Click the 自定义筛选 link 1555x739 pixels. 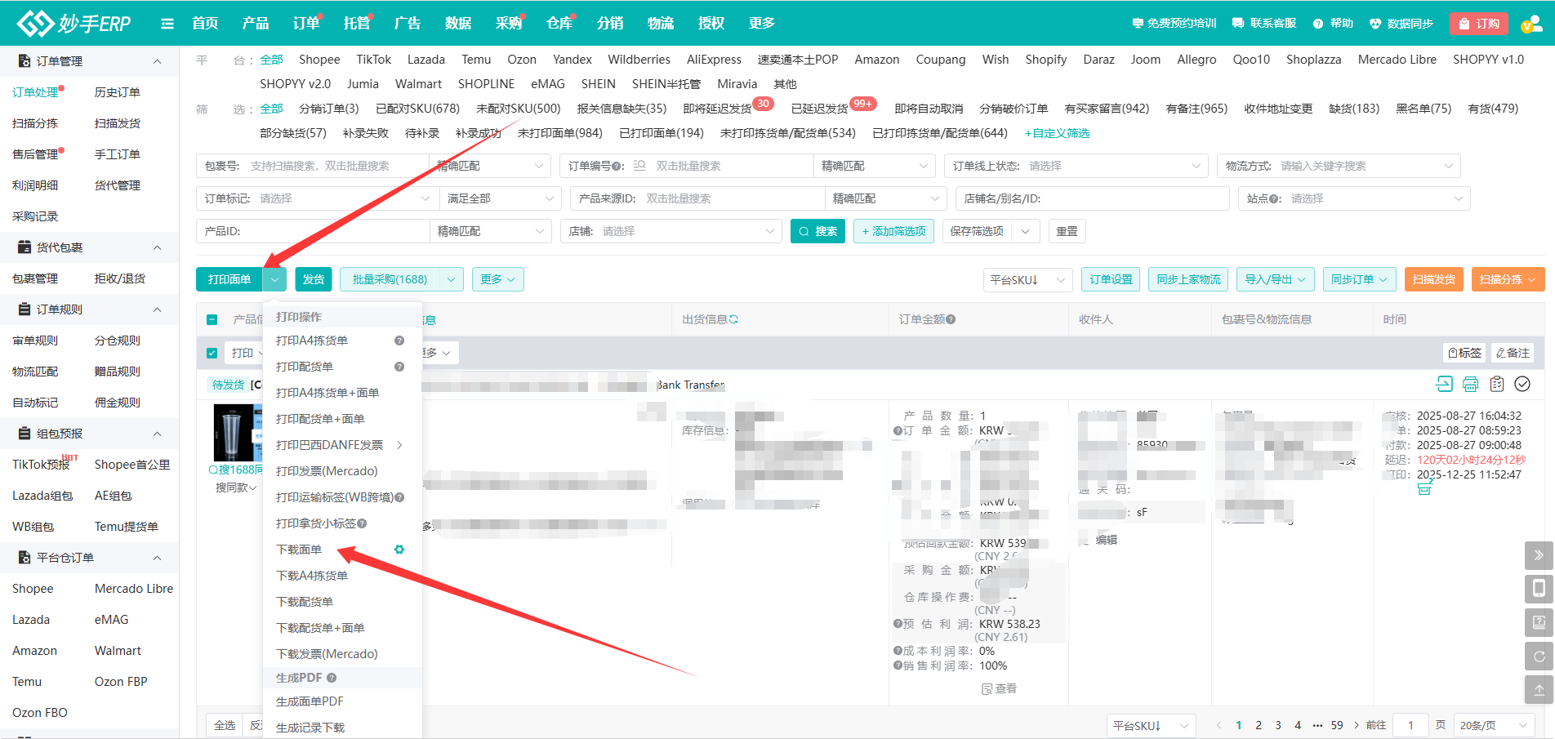[1057, 133]
